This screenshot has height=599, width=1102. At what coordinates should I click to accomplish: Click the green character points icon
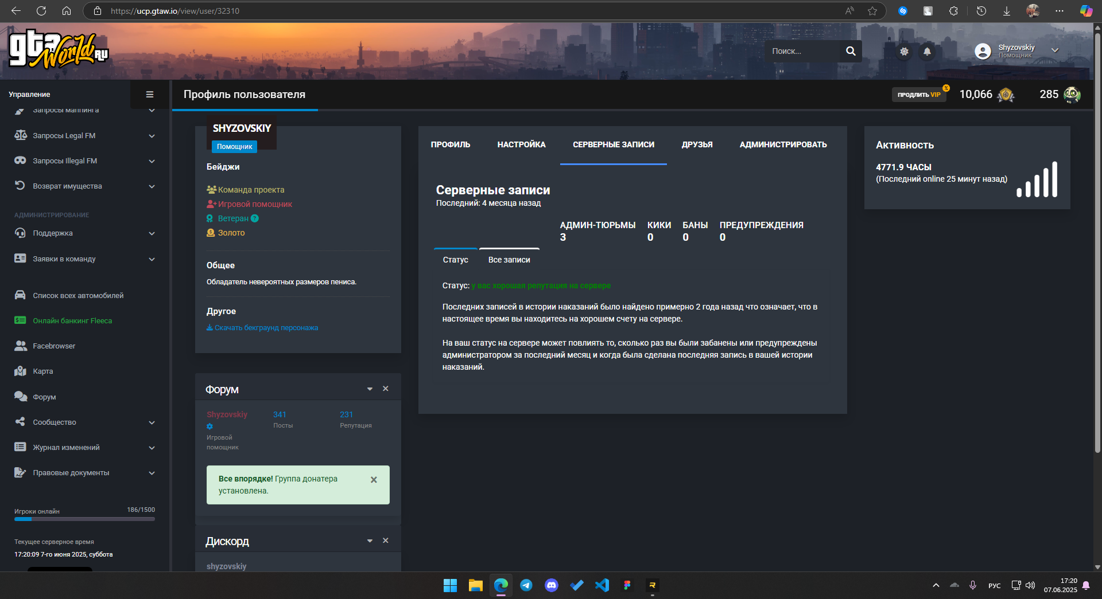1072,95
